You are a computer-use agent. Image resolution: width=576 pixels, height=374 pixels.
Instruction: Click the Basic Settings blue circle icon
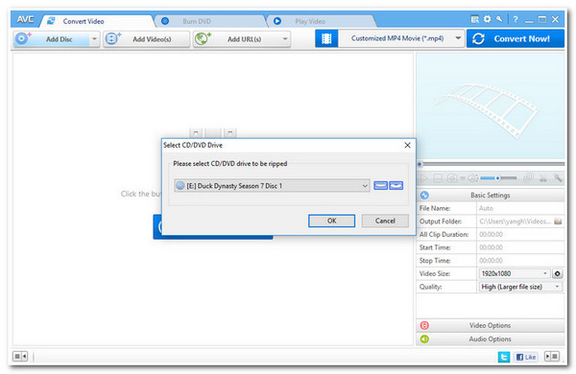click(424, 196)
